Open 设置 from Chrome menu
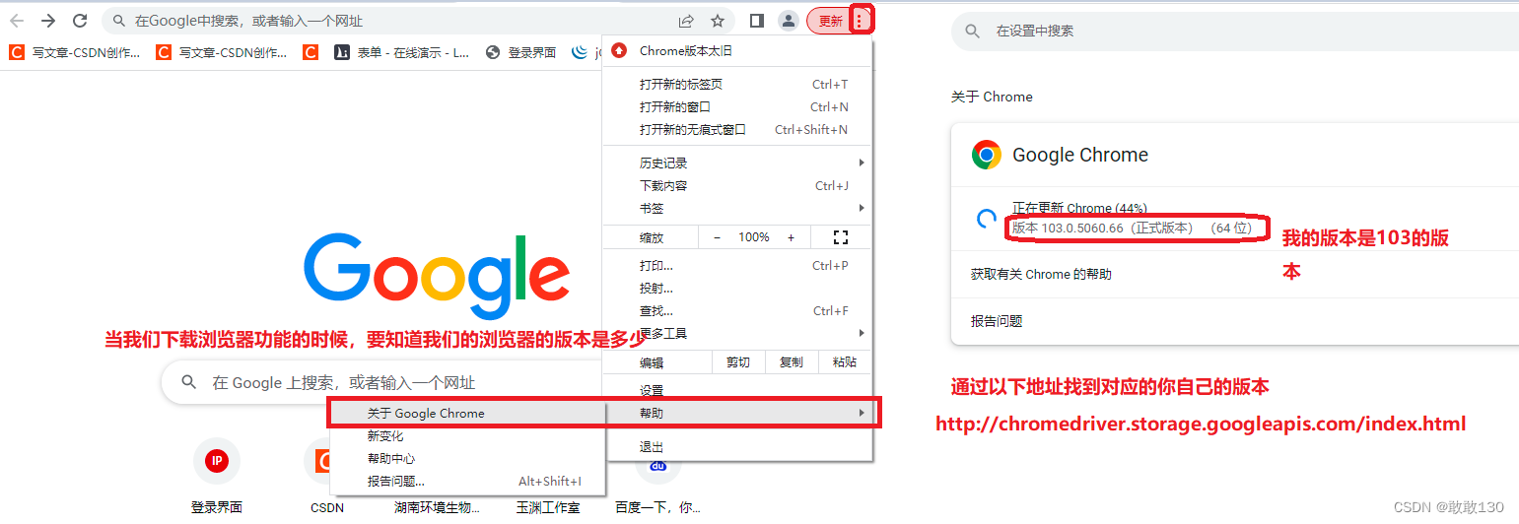This screenshot has width=1519, height=524. pyautogui.click(x=737, y=391)
